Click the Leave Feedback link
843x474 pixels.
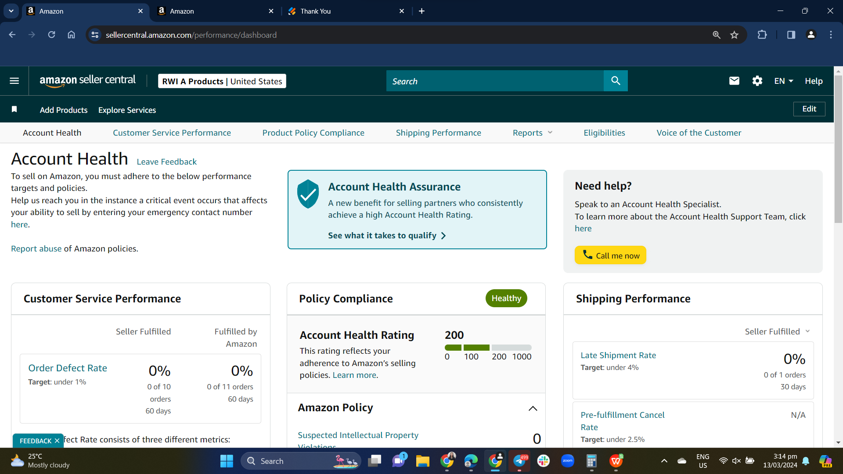click(x=166, y=162)
